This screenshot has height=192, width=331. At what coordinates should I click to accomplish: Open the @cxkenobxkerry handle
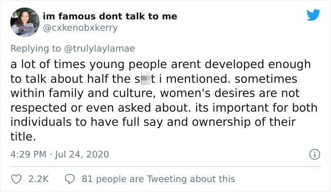tap(80, 28)
